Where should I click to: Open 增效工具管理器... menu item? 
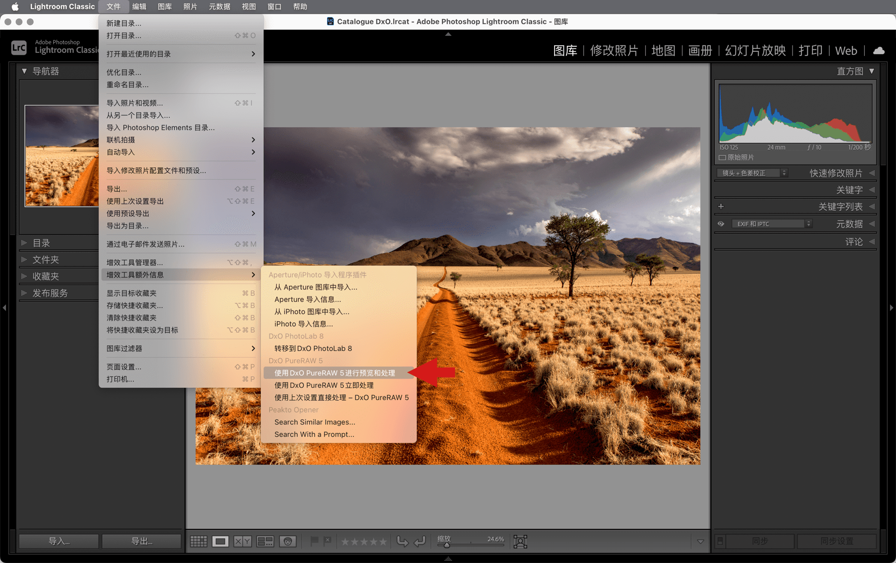point(181,262)
